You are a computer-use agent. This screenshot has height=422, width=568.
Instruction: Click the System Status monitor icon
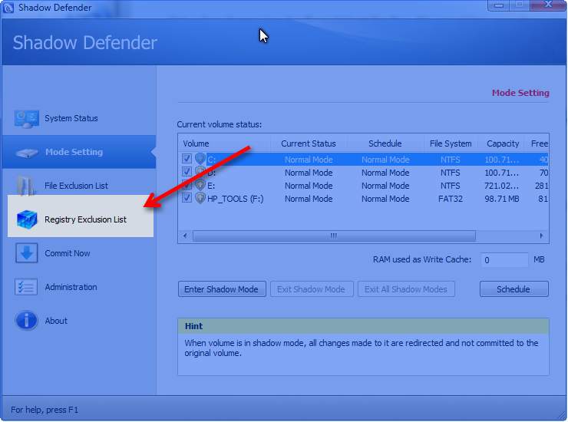coord(26,119)
